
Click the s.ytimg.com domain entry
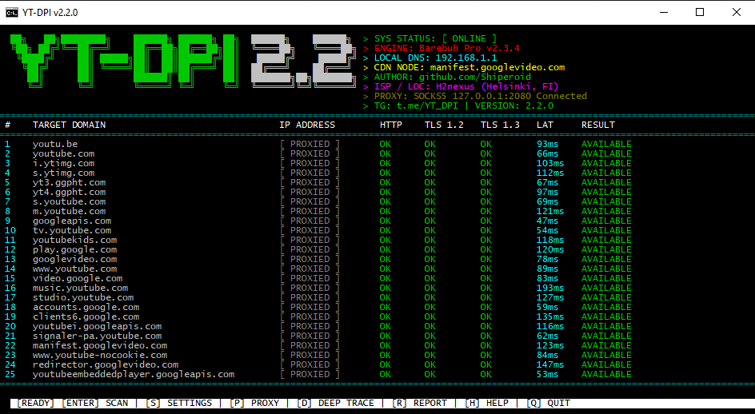point(63,173)
